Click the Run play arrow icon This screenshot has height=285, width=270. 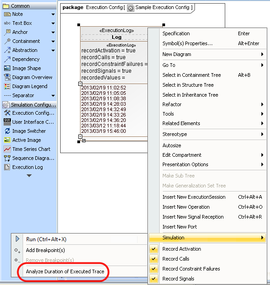(x=18, y=239)
